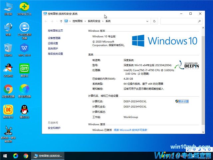Screen dimensions: 213x160
Task: Open This PC desktop icon
Action: (8, 9)
